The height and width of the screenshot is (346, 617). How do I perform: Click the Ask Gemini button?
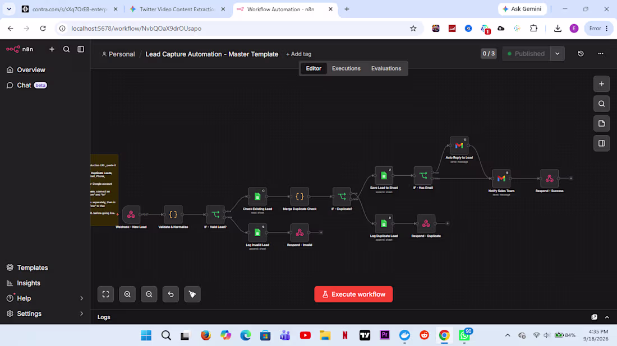(x=523, y=9)
